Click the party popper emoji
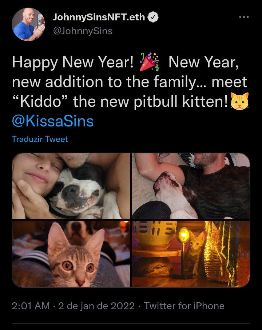This screenshot has height=330, width=262. pyautogui.click(x=149, y=62)
